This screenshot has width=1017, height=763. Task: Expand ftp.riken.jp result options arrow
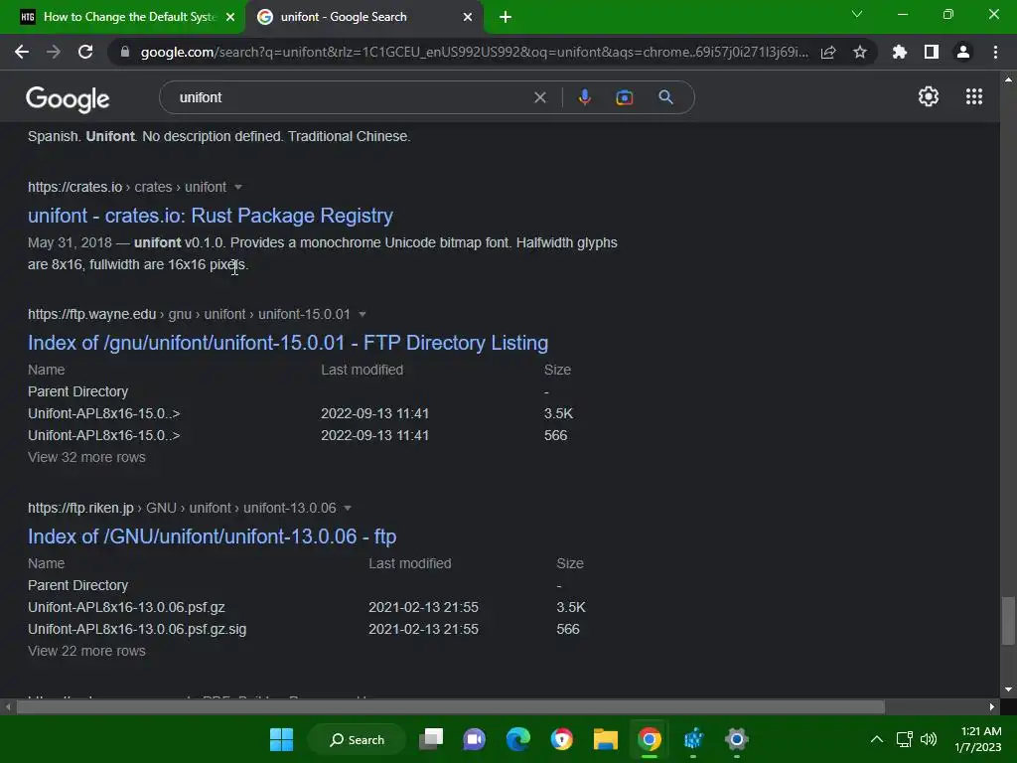pyautogui.click(x=348, y=508)
